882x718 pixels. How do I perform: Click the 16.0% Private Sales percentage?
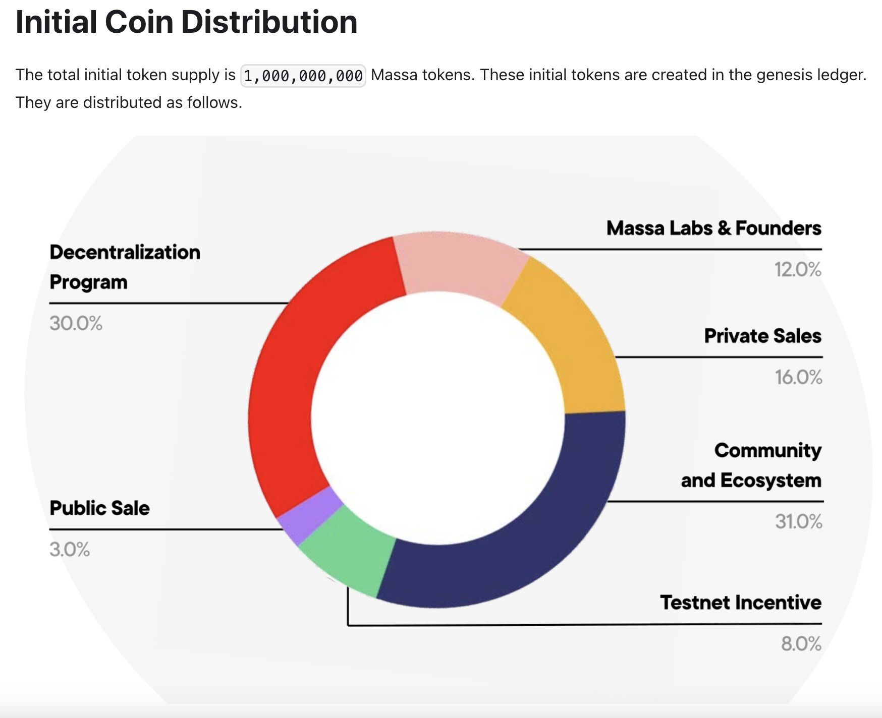[799, 377]
